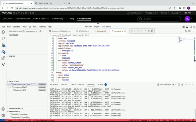This screenshot has height=122, width=196.
Task: Click Step Over in debug toolbar
Action: (x=138, y=31)
